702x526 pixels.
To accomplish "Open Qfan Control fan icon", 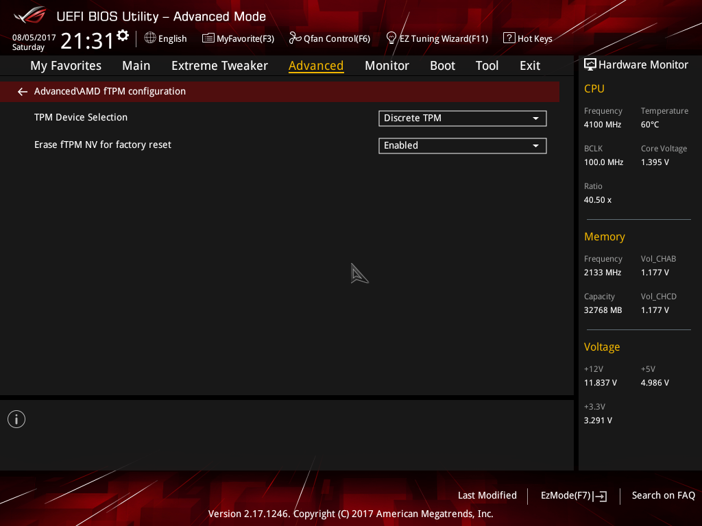I will coord(295,38).
